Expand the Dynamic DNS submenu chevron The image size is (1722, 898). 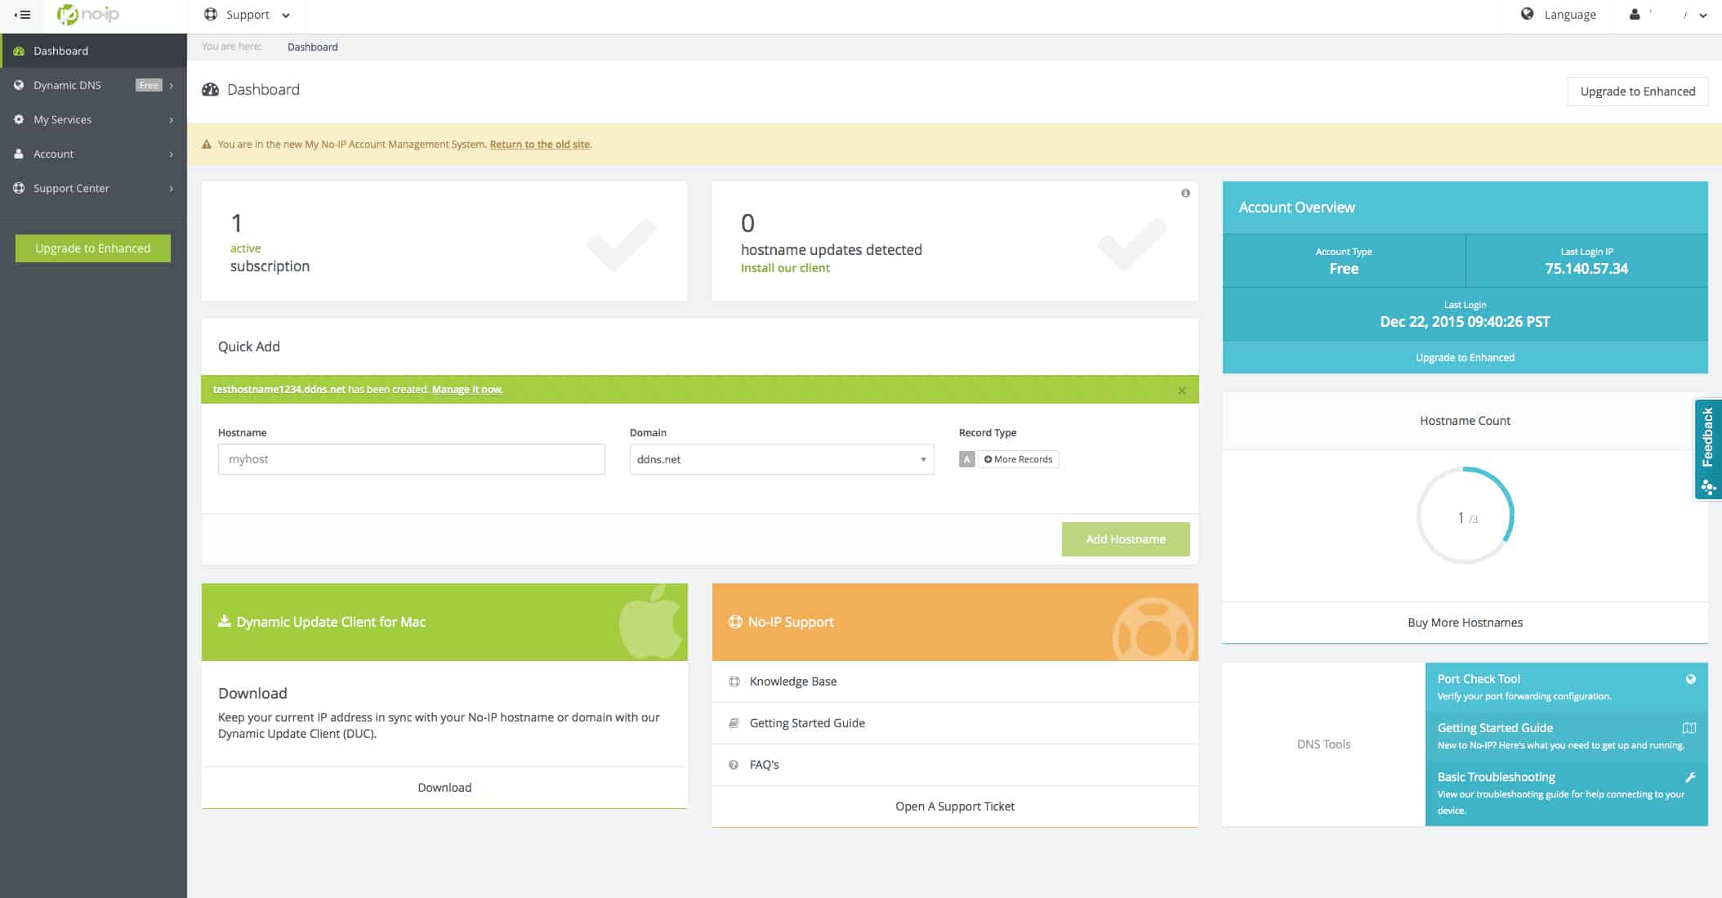tap(172, 85)
